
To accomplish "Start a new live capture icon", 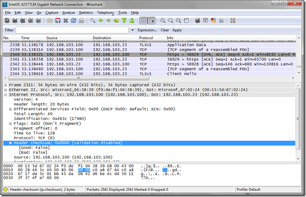I will 23,20.
